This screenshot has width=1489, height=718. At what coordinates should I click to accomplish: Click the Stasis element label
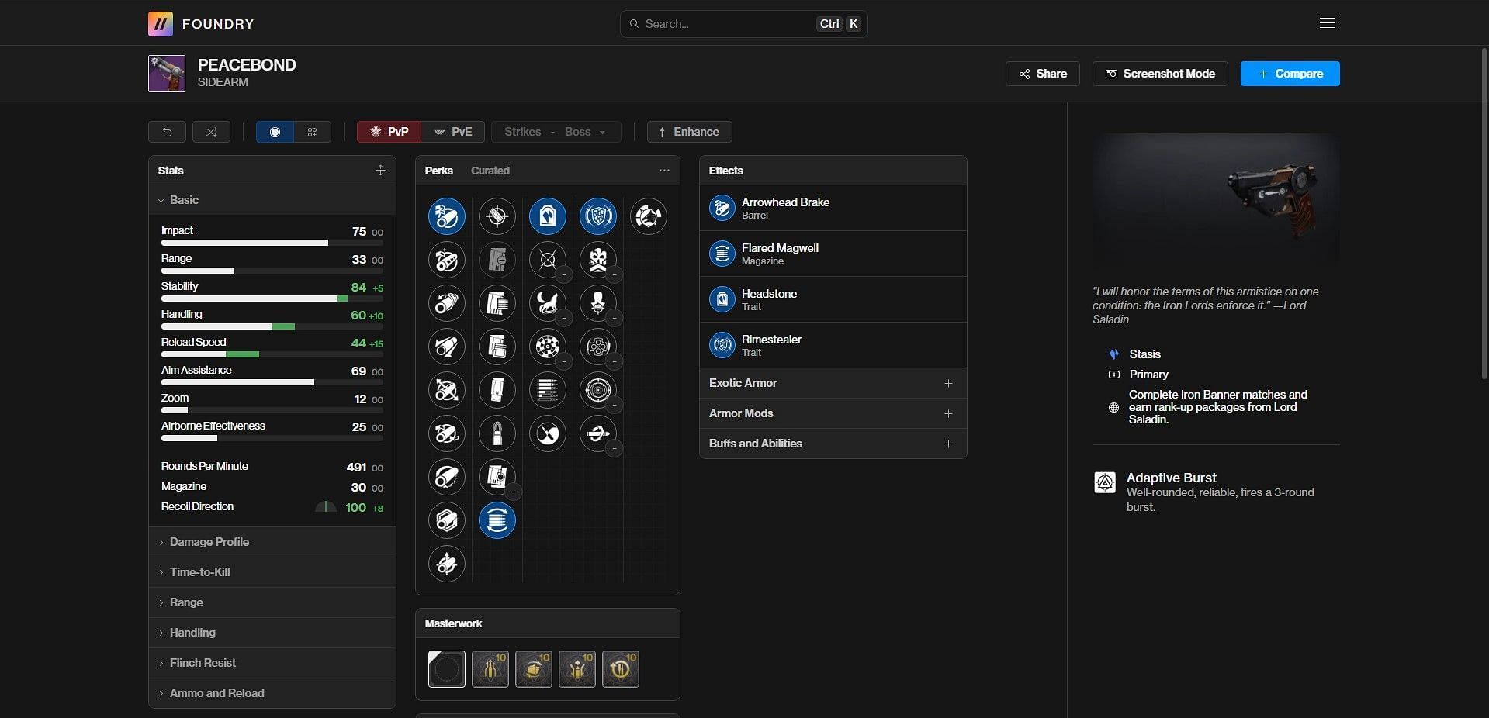[x=1144, y=354]
